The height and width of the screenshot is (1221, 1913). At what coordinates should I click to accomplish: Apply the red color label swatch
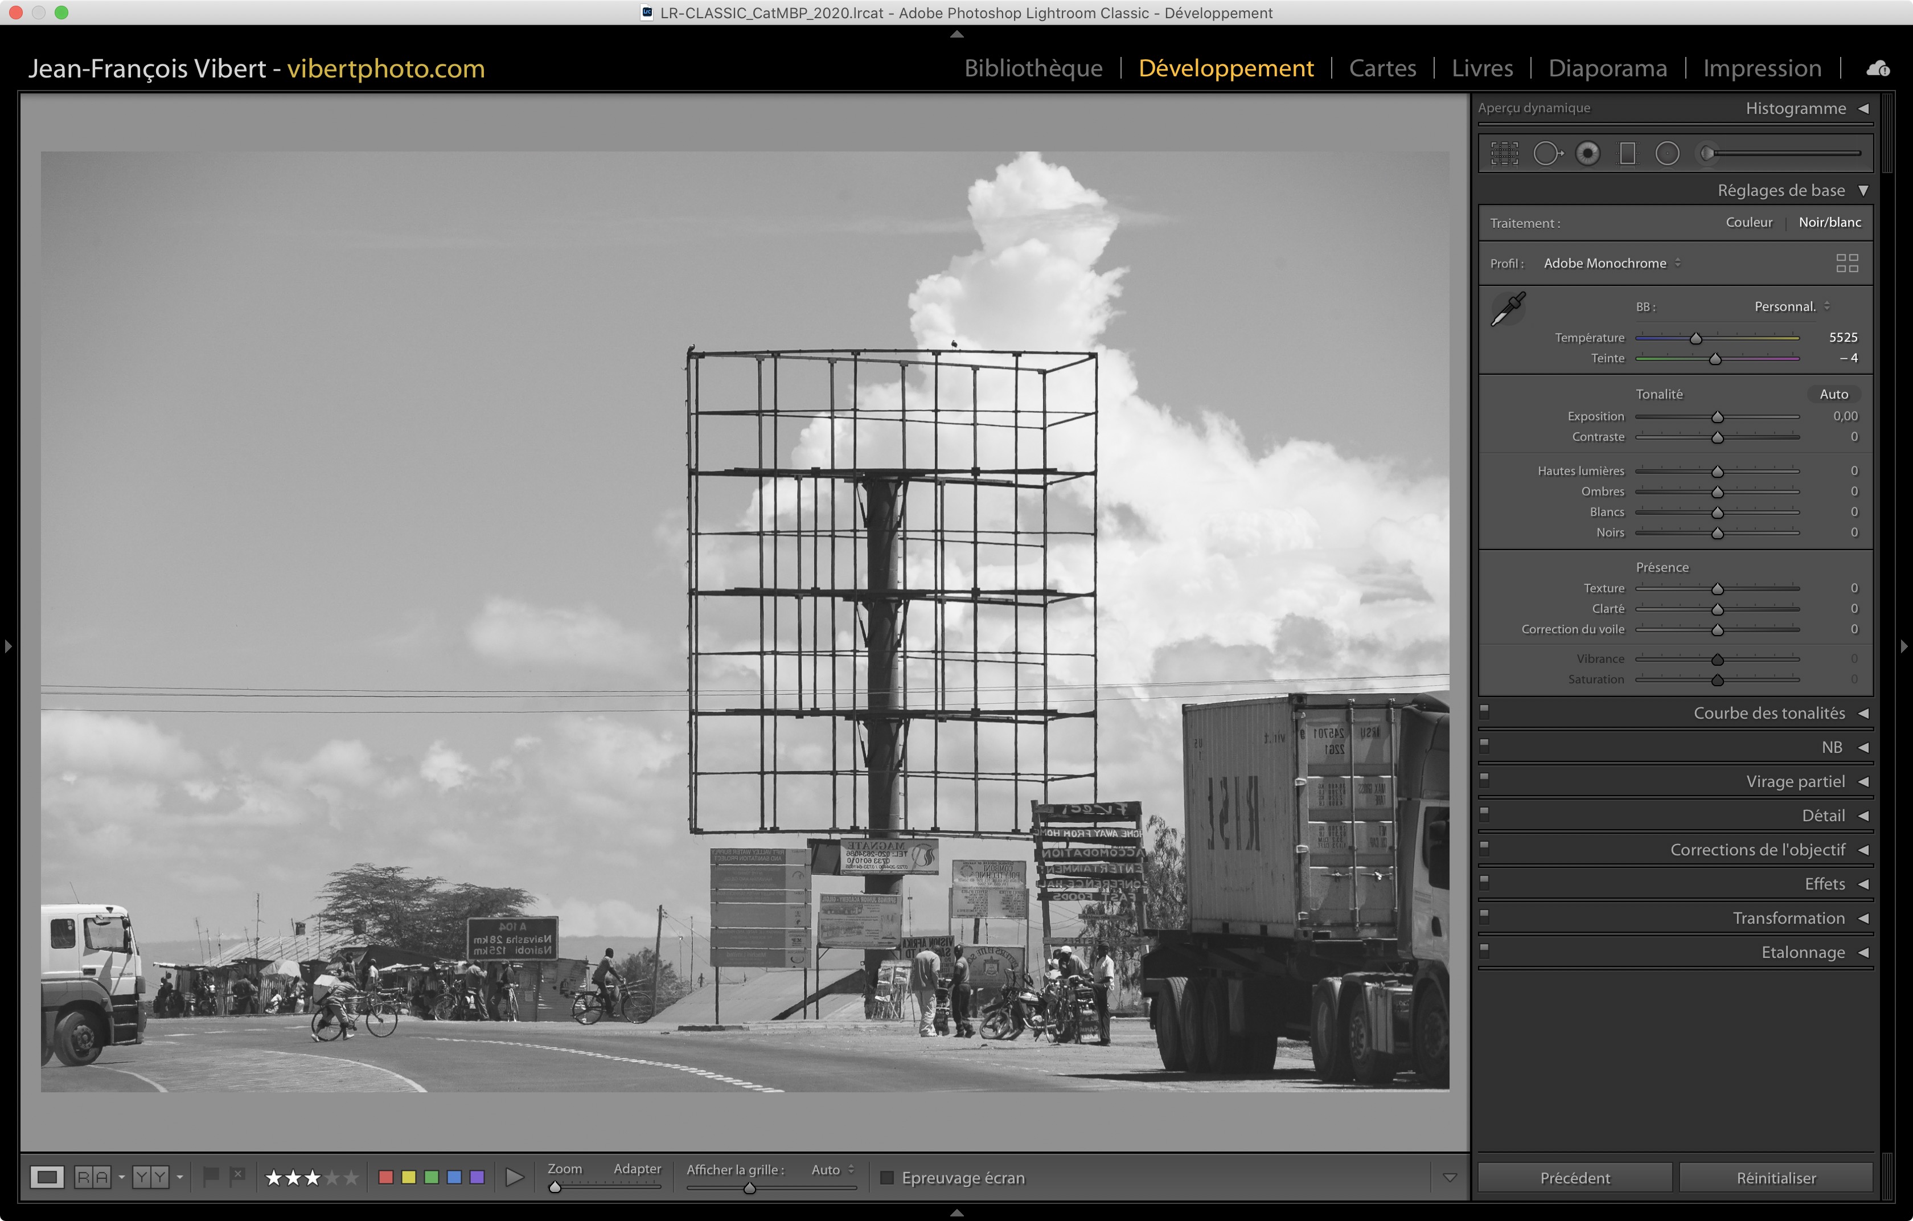pos(386,1177)
